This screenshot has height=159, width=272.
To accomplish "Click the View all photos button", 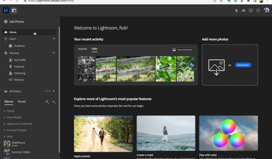I will [182, 50].
